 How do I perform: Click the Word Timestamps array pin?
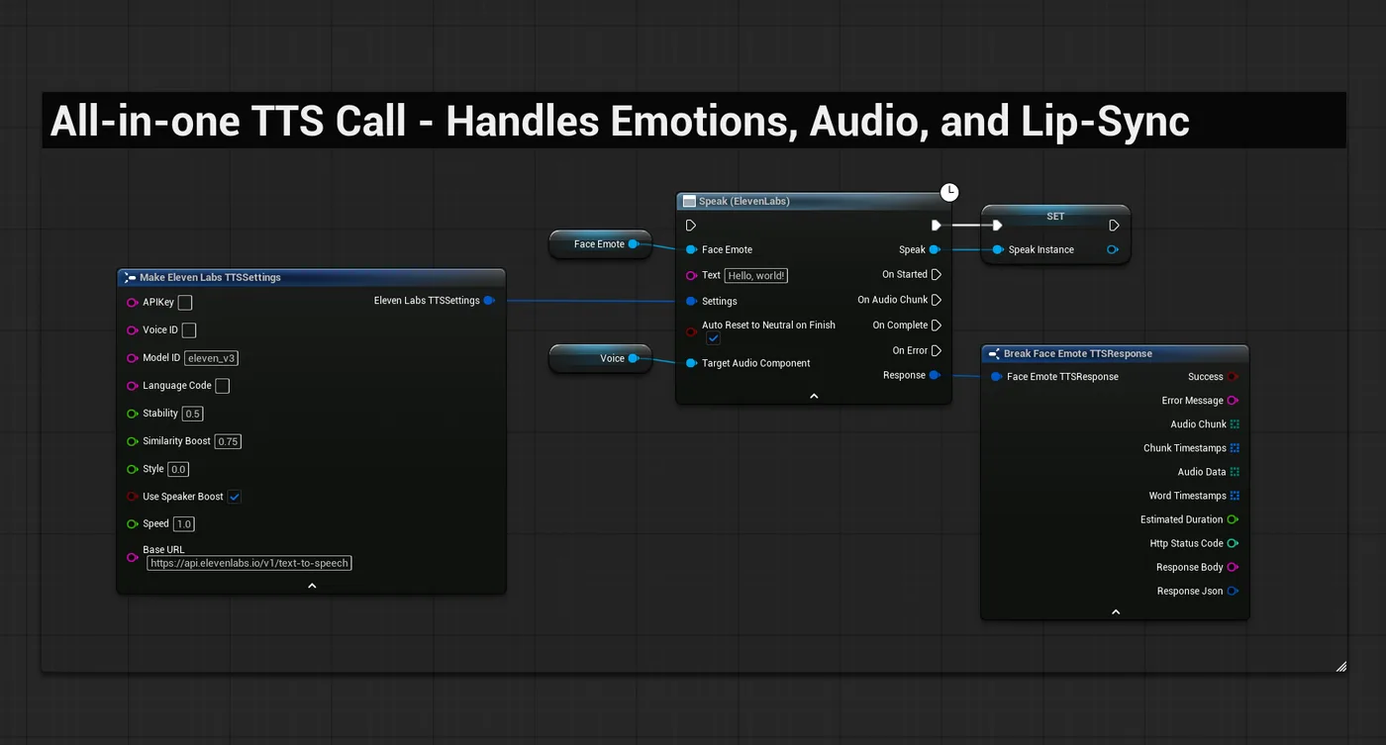pos(1235,496)
